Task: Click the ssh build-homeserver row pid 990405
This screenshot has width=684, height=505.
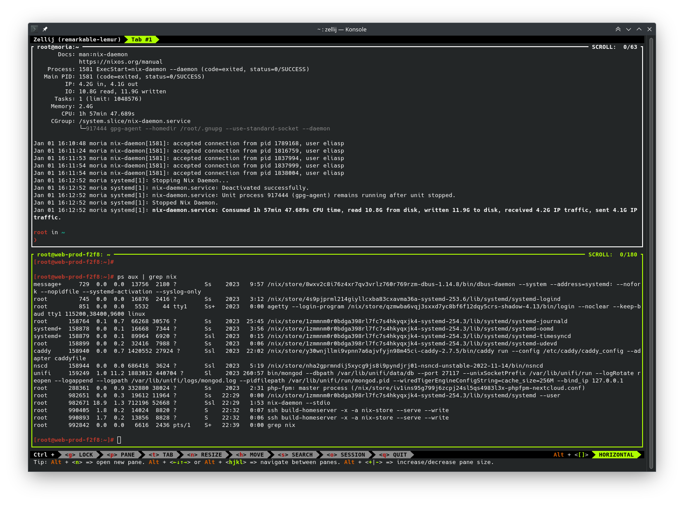Action: click(241, 410)
